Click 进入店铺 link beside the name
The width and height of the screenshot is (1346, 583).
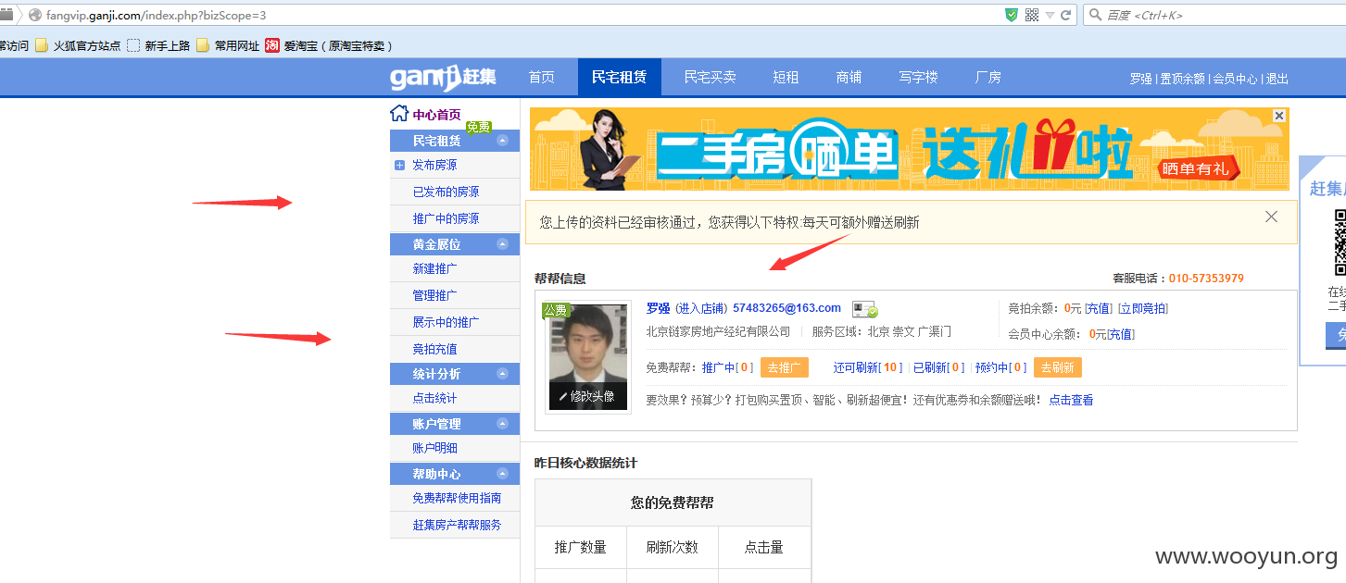(x=701, y=309)
